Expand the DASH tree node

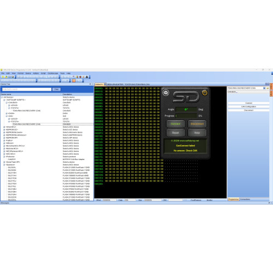coord(7,114)
